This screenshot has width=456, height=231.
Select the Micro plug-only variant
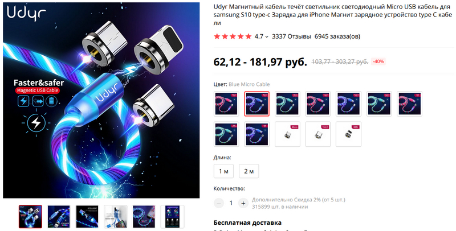pos(287,134)
